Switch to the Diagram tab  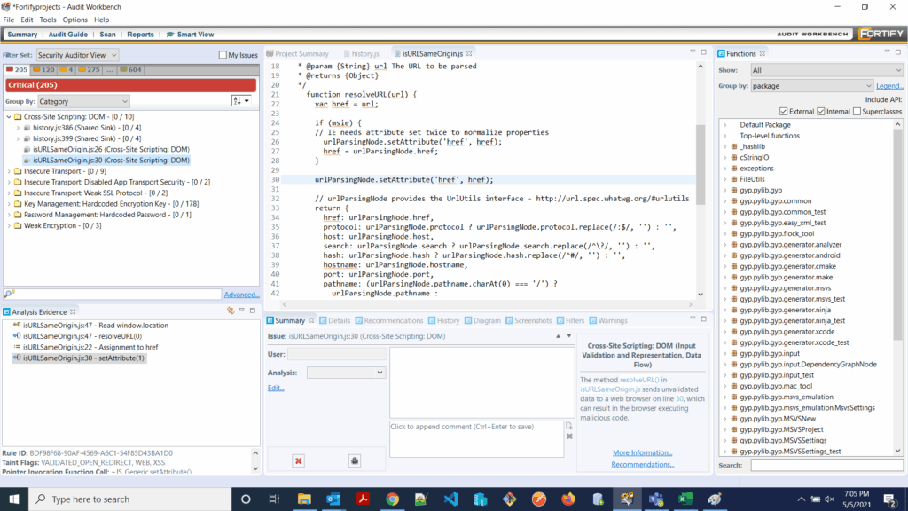(486, 320)
